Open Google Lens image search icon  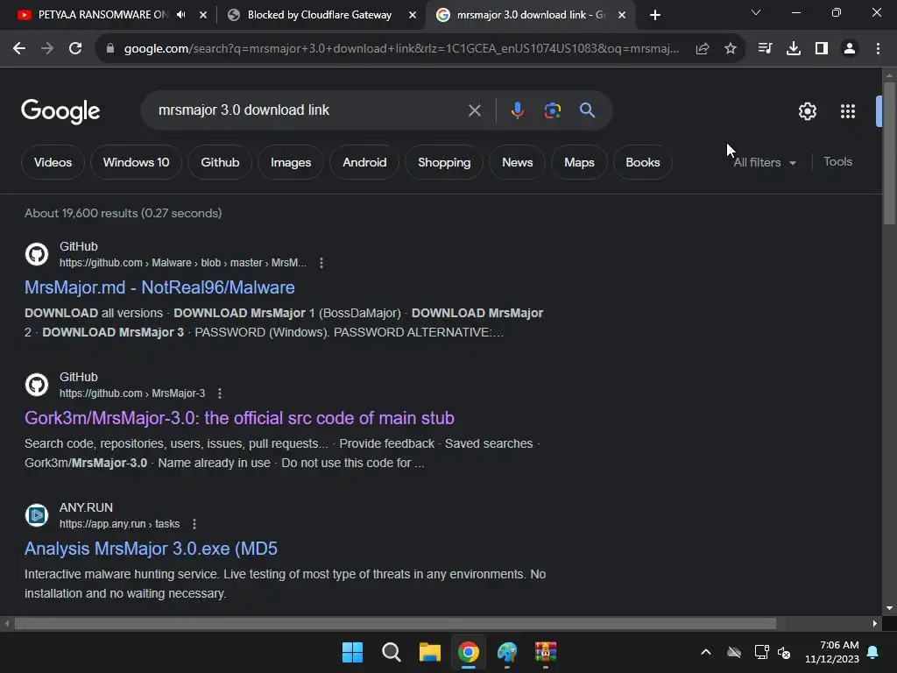pos(553,110)
